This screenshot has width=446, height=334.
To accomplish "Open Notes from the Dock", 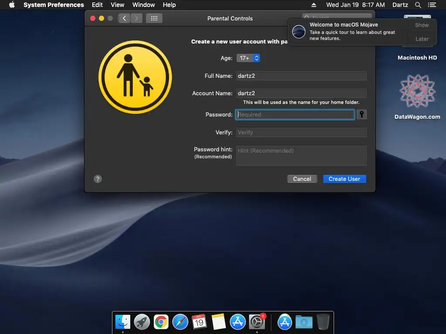I will pos(219,322).
